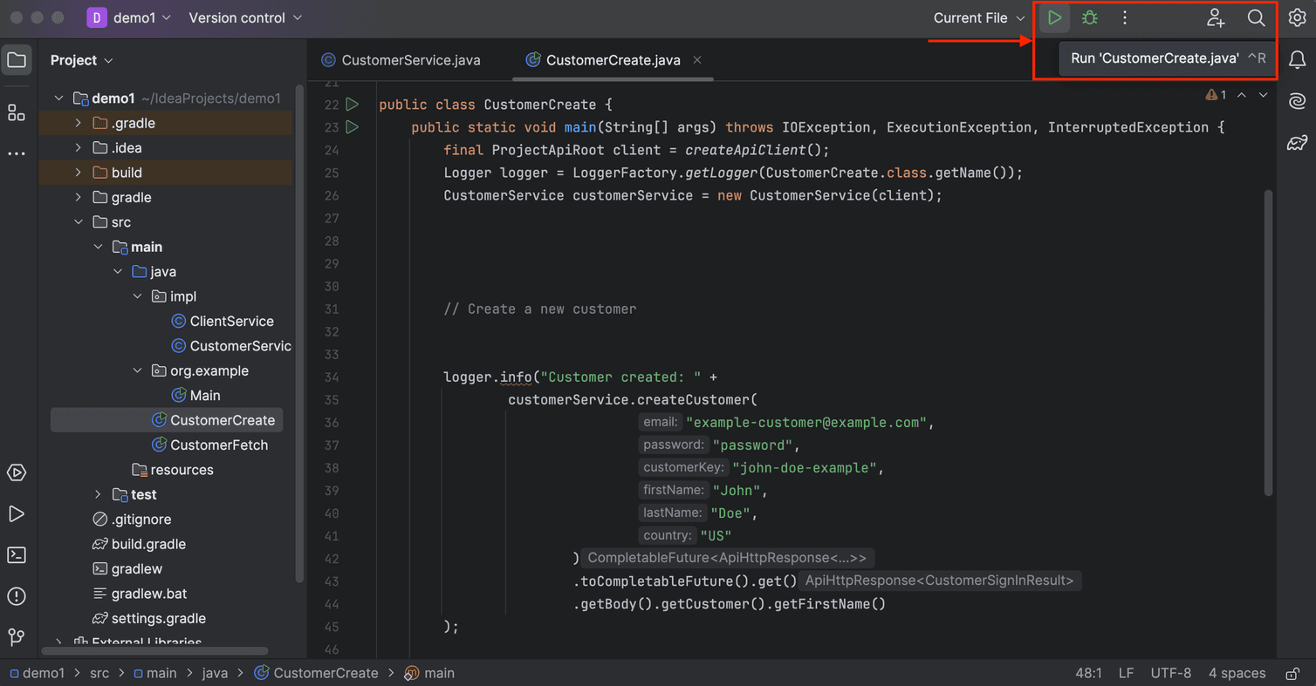Image resolution: width=1316 pixels, height=686 pixels.
Task: Collapse the src folder in Project tree
Action: pos(79,221)
